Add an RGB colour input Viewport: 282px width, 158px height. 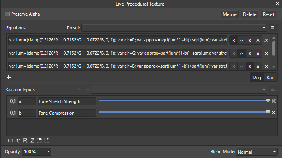[x=39, y=140]
